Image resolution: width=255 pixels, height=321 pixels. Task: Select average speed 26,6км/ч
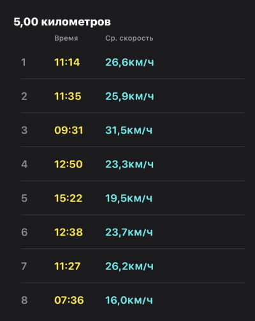click(x=129, y=62)
